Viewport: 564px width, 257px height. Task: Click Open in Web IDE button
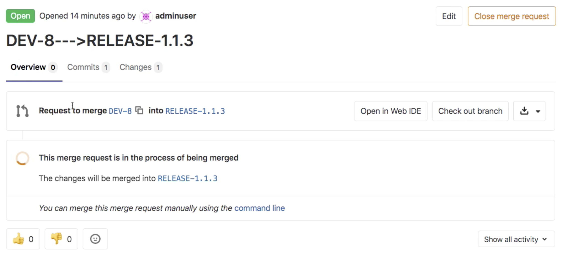click(x=390, y=111)
